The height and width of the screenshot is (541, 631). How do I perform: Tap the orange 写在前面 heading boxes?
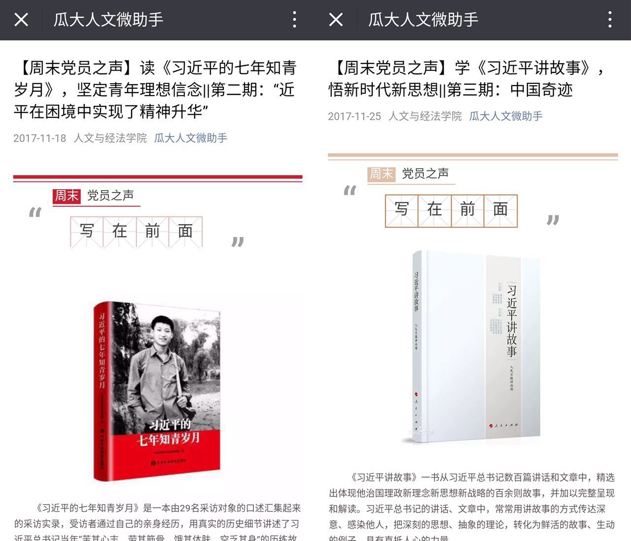click(x=451, y=210)
